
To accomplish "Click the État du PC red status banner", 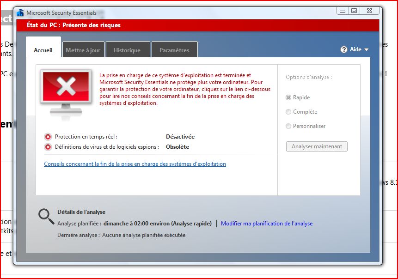I will [x=198, y=25].
